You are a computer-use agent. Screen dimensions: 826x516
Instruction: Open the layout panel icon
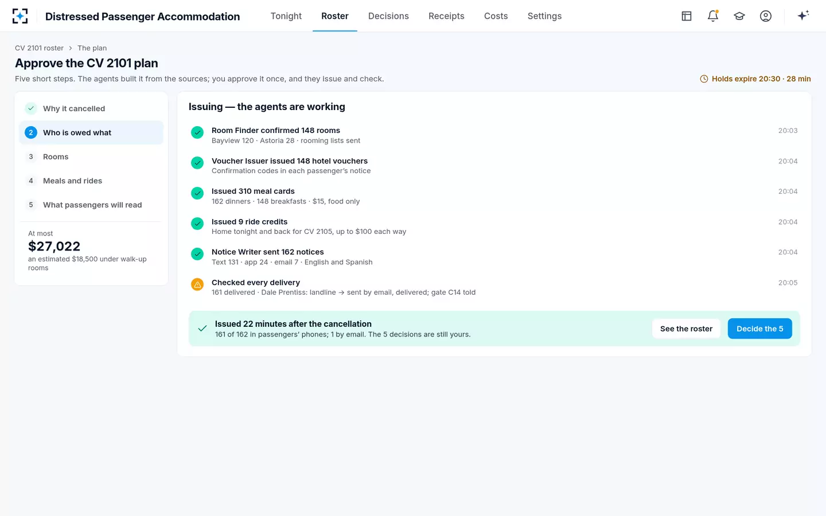(687, 16)
